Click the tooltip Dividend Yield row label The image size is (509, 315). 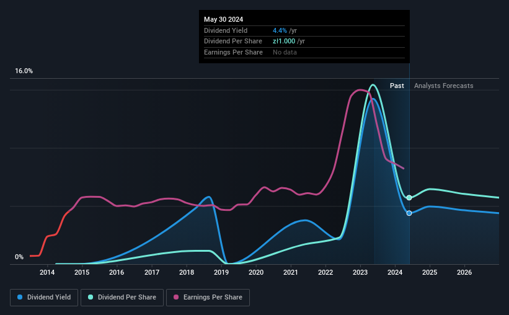tap(226, 30)
